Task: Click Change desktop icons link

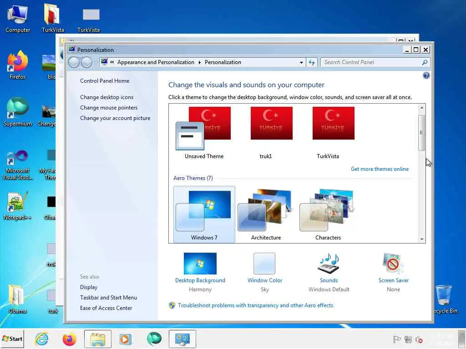Action: coord(106,97)
